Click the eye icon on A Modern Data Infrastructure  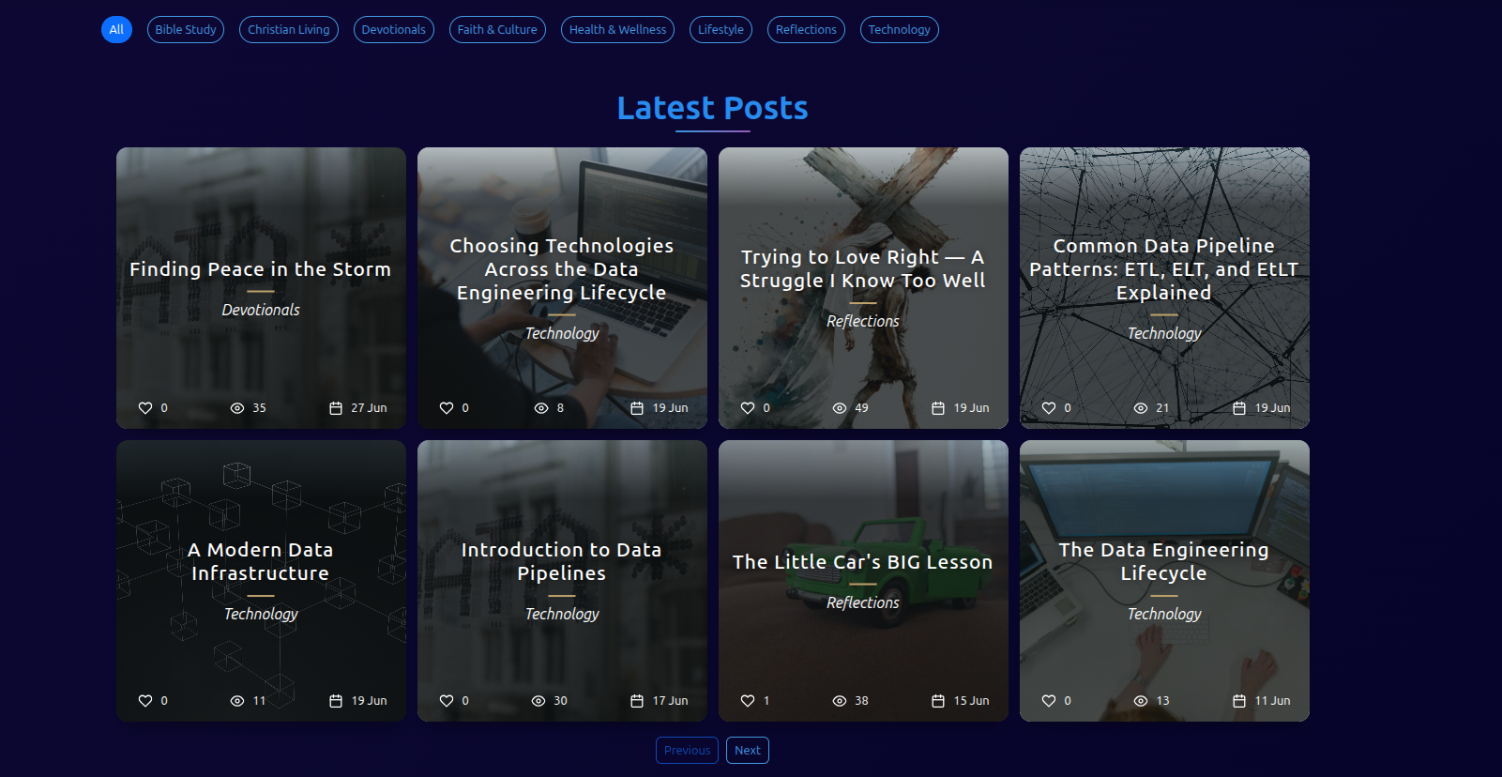(x=237, y=701)
